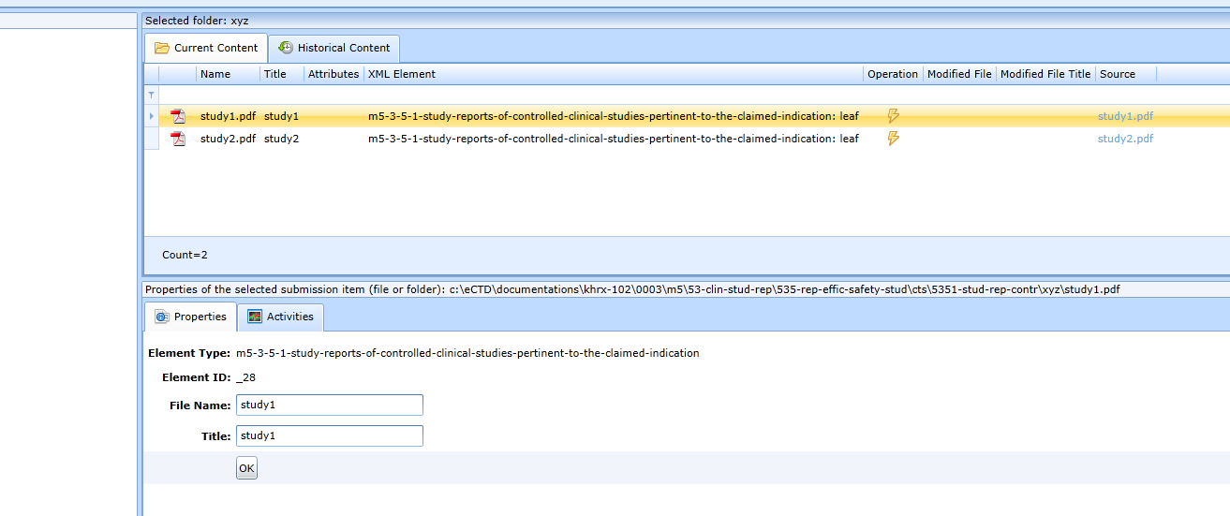Sort by the Operation column header
1230x516 pixels.
tap(893, 74)
